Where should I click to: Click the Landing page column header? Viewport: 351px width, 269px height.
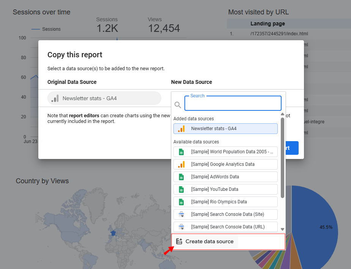pyautogui.click(x=268, y=24)
